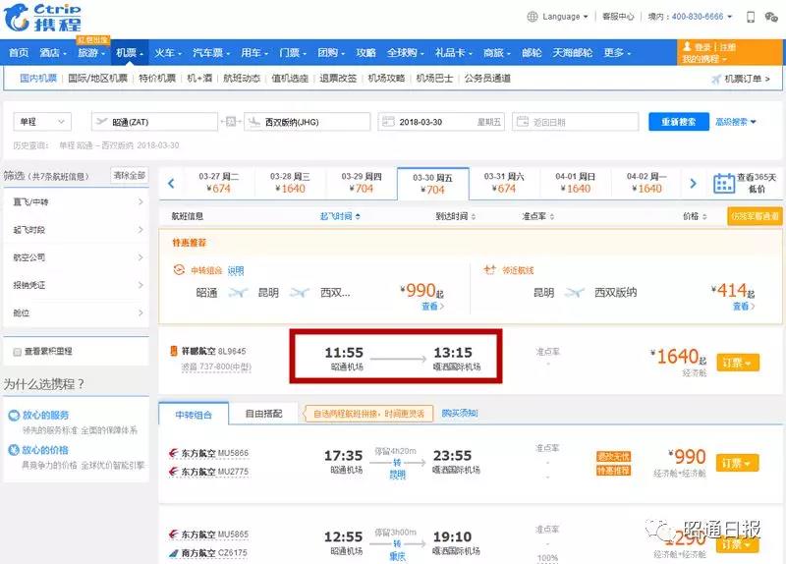Select the 04-01 周日 date tab
This screenshot has width=786, height=564.
(576, 183)
